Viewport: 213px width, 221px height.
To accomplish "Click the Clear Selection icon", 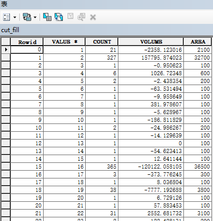I will pos(70,16).
